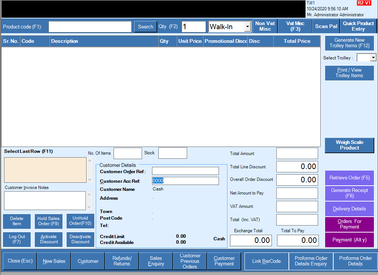Image resolution: width=378 pixels, height=275 pixels.
Task: Sort the item grid by Description column header
Action: pyautogui.click(x=104, y=41)
